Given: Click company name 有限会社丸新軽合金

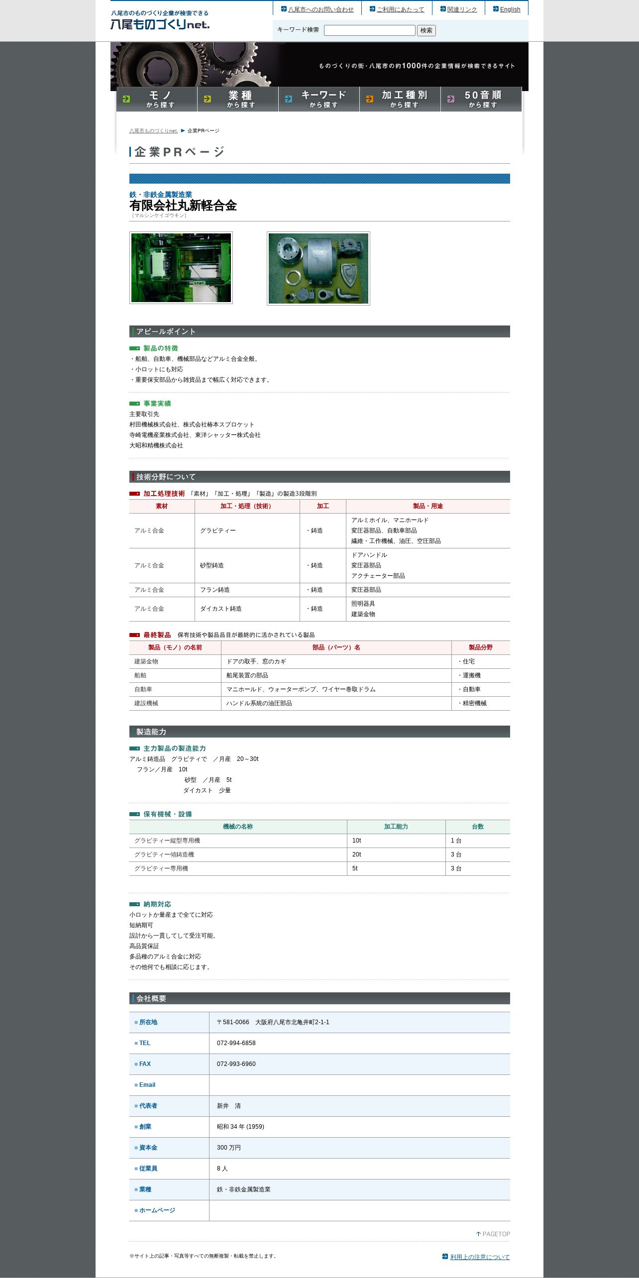Looking at the screenshot, I should point(183,206).
